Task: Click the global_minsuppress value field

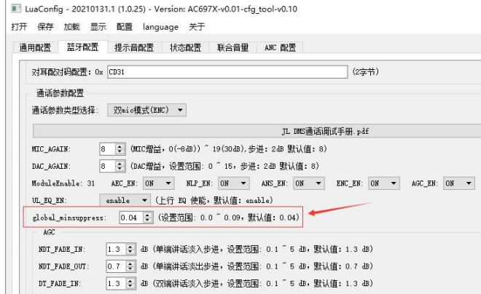Action: click(131, 218)
